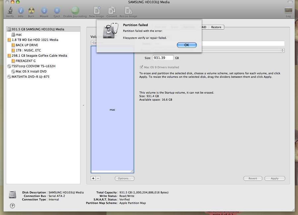Open the Log toolbar icon
Image resolution: width=298 pixels, height=215 pixels.
[x=288, y=13]
